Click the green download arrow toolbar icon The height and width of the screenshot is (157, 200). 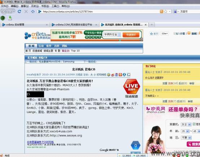(x=10, y=18)
